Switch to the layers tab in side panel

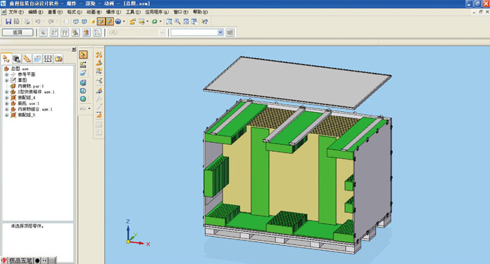pyautogui.click(x=37, y=59)
